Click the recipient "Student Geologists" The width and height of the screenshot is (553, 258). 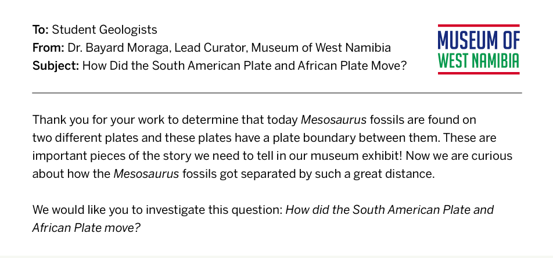[x=105, y=30]
